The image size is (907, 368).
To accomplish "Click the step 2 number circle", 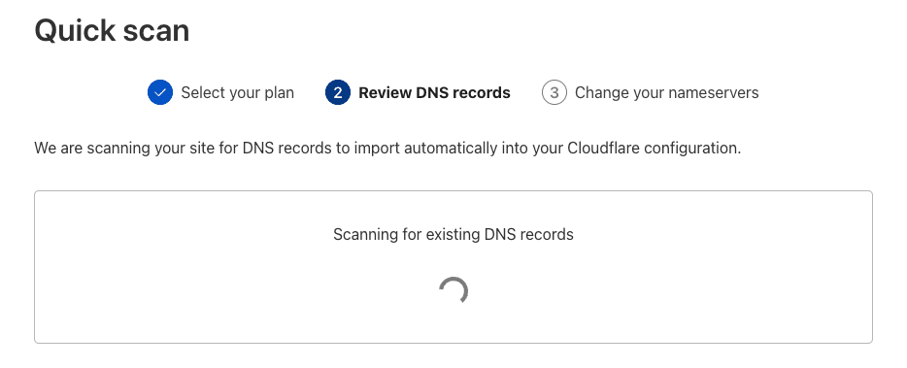I will [x=338, y=92].
